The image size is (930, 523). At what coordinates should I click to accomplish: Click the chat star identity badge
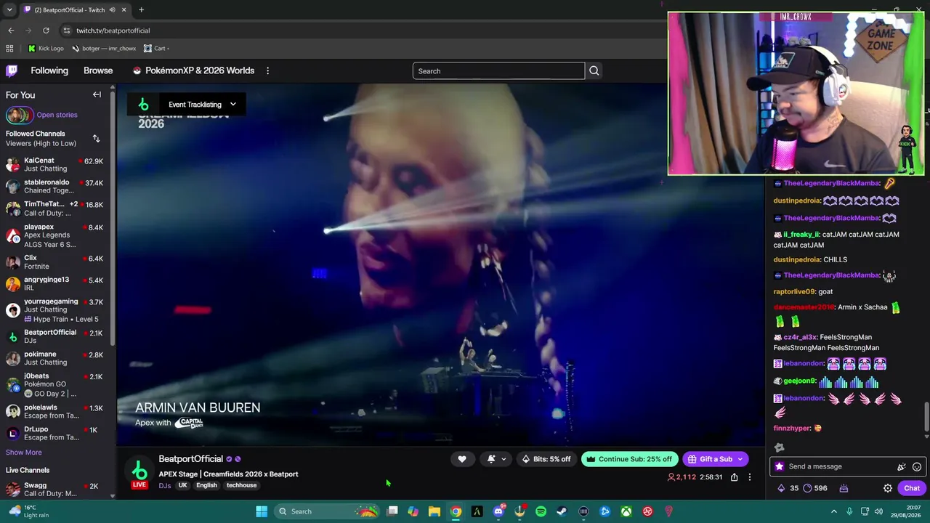780,466
